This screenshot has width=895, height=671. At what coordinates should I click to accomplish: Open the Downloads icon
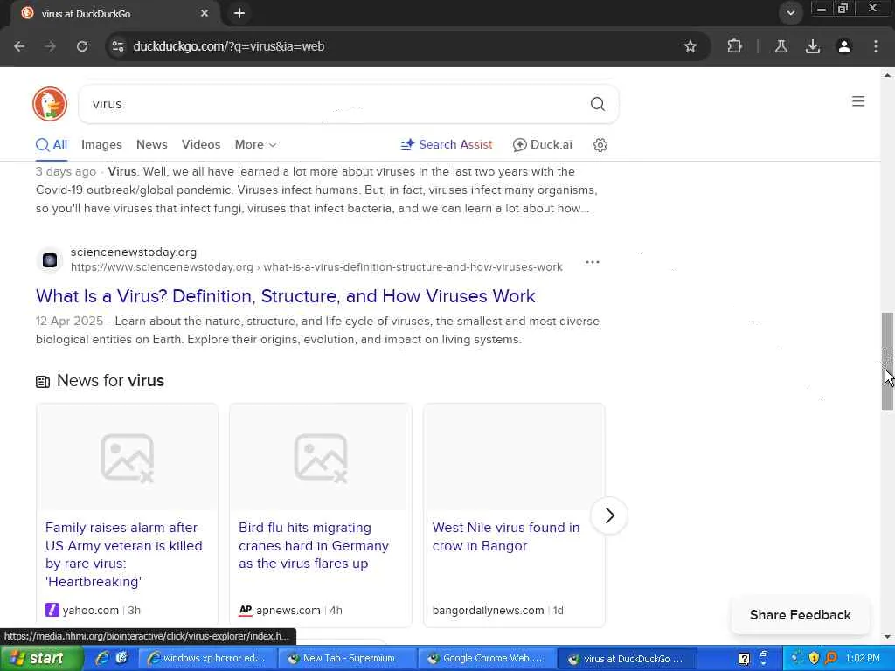[813, 46]
